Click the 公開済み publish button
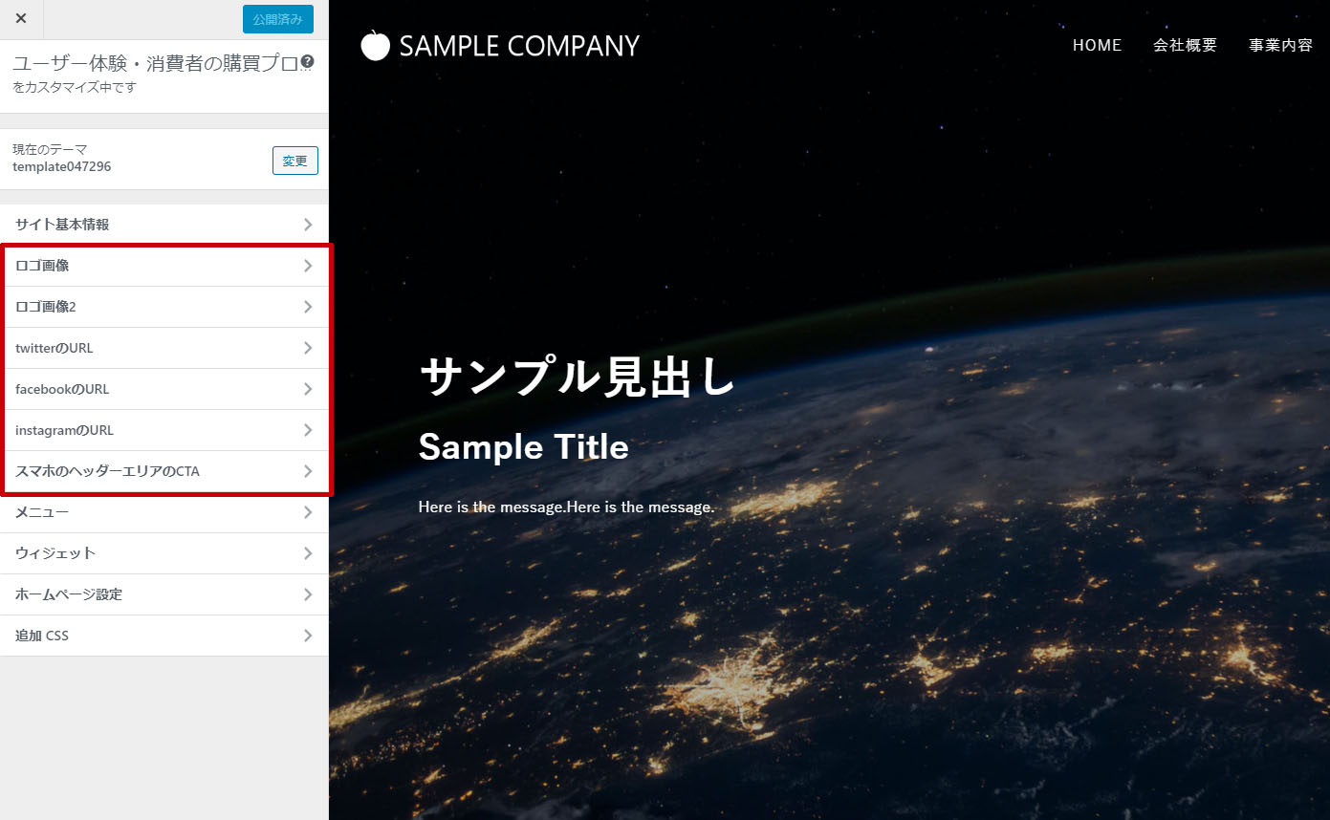This screenshot has height=820, width=1330. 277,19
